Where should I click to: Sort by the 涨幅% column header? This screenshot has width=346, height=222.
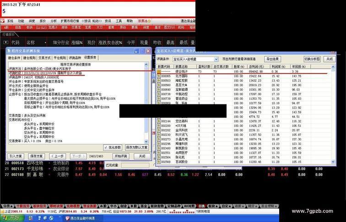(77, 43)
